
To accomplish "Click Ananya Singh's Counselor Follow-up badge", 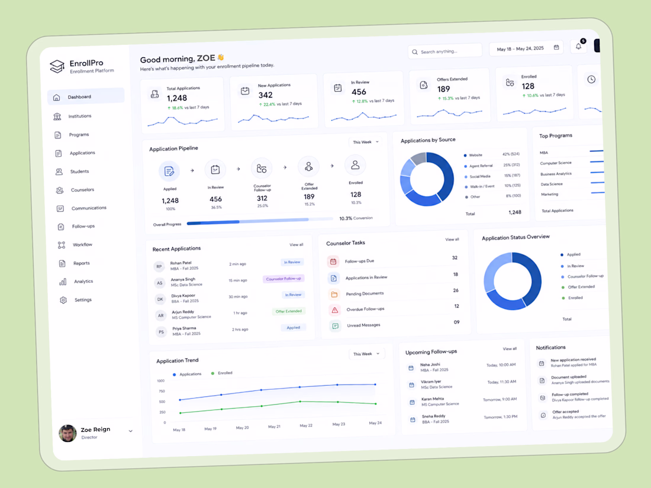I will [283, 279].
